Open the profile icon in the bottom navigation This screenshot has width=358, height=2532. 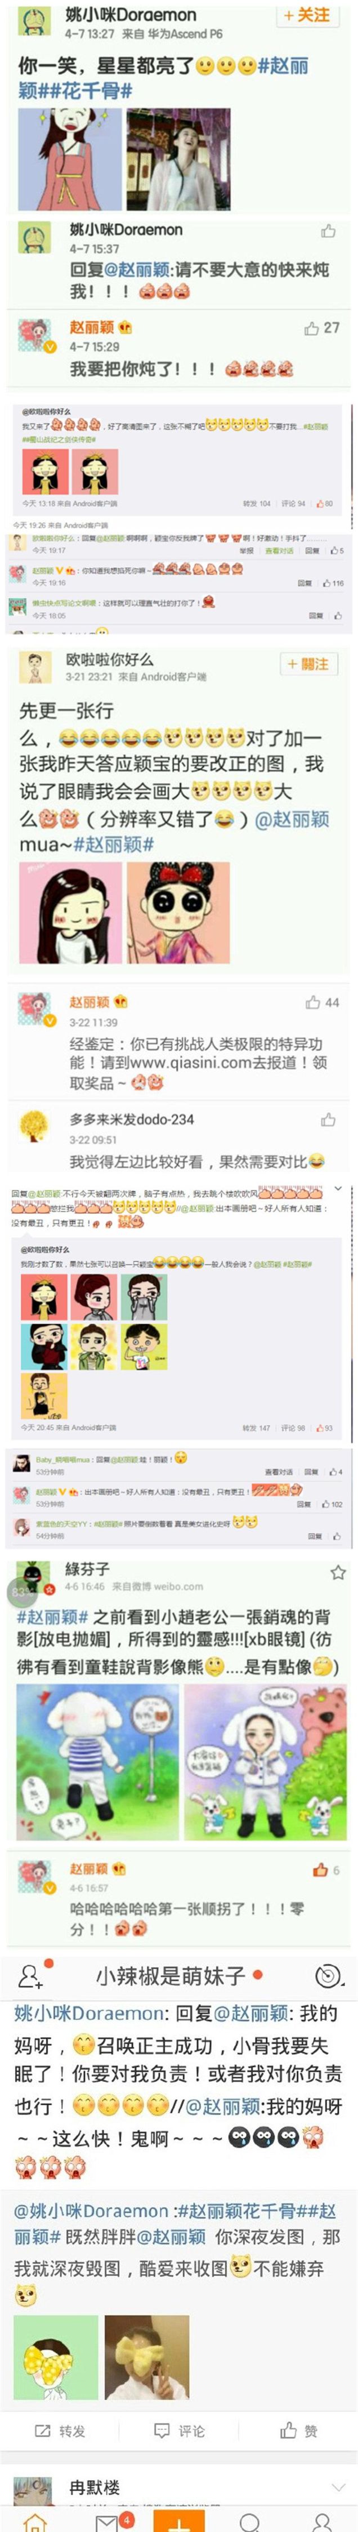[x=322, y=2523]
